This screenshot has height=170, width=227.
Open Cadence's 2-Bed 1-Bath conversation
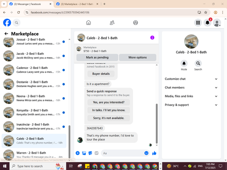[x=34, y=70]
